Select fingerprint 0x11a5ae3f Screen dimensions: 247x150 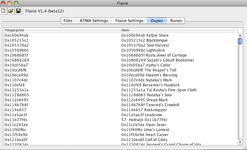coord(16,115)
